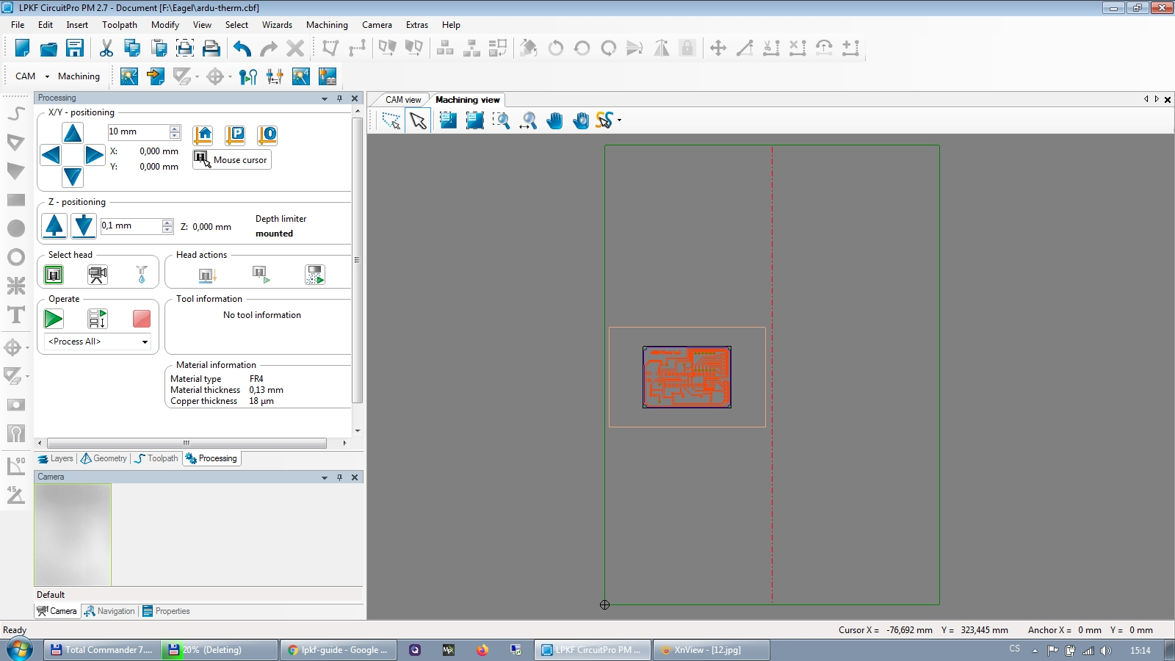Open the Wizards menu
1175x661 pixels.
pos(277,25)
